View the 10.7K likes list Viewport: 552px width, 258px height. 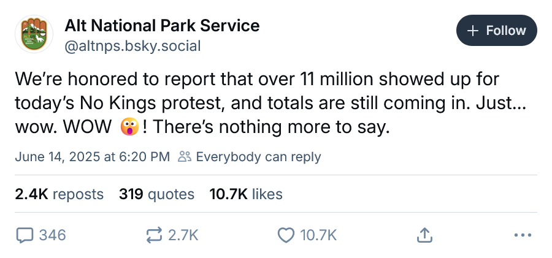[x=246, y=194]
